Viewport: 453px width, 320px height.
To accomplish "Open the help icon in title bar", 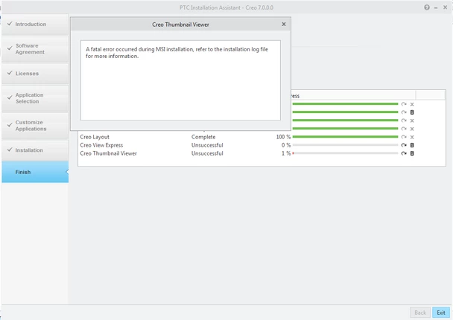I will point(427,7).
